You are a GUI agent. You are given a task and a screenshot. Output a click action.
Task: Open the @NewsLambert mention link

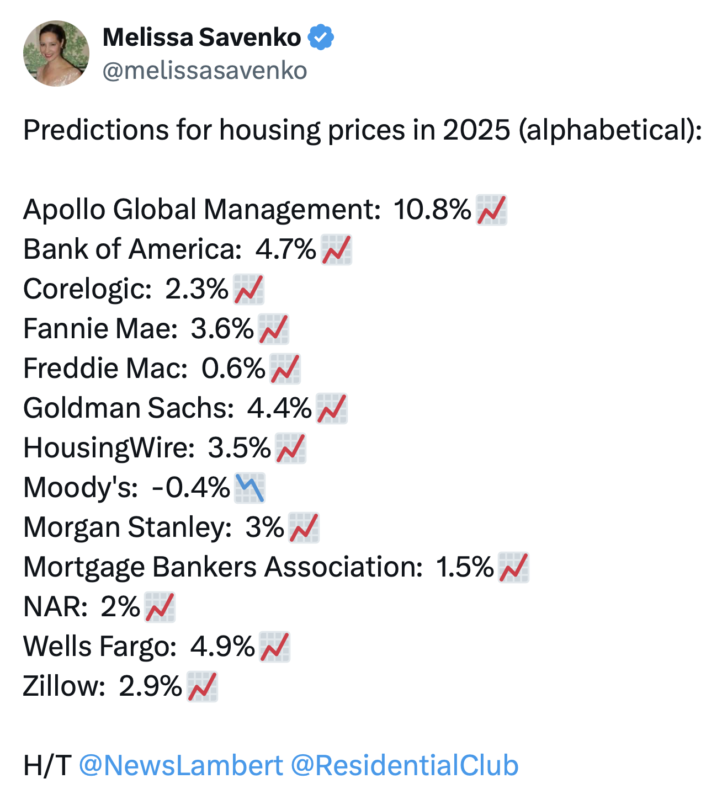click(x=180, y=765)
